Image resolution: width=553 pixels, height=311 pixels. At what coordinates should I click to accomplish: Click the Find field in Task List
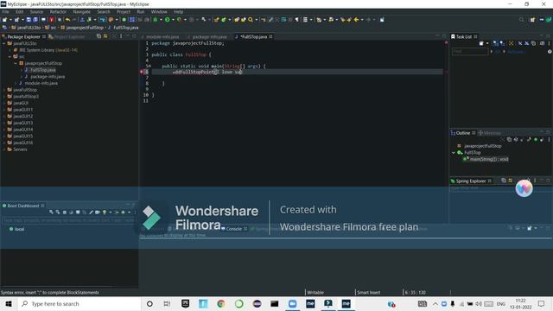click(470, 52)
